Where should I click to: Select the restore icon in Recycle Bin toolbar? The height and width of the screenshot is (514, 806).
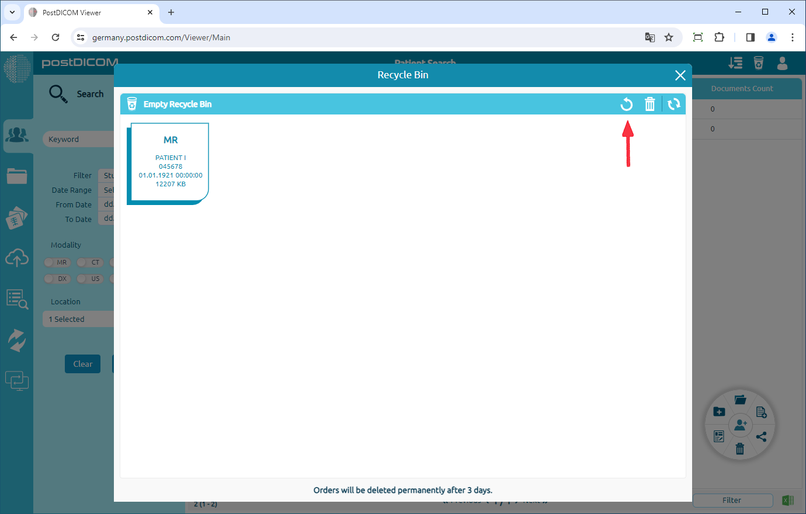(x=627, y=103)
